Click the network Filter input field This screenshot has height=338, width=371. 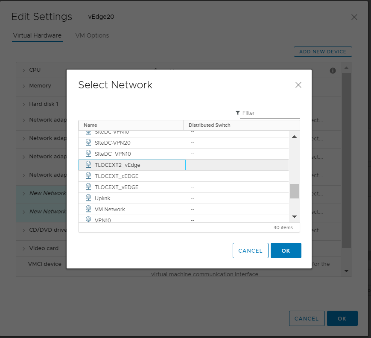(270, 113)
